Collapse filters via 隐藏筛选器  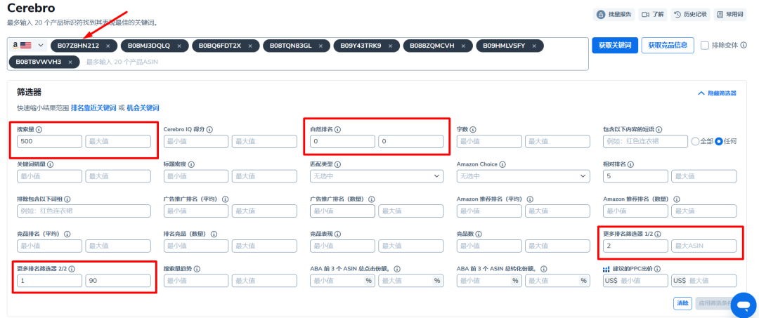click(x=716, y=93)
